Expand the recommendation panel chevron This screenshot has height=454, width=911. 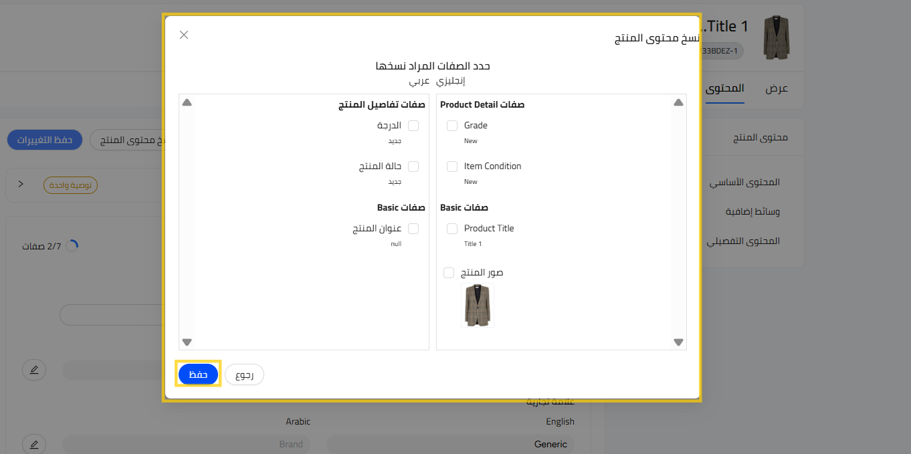21,184
